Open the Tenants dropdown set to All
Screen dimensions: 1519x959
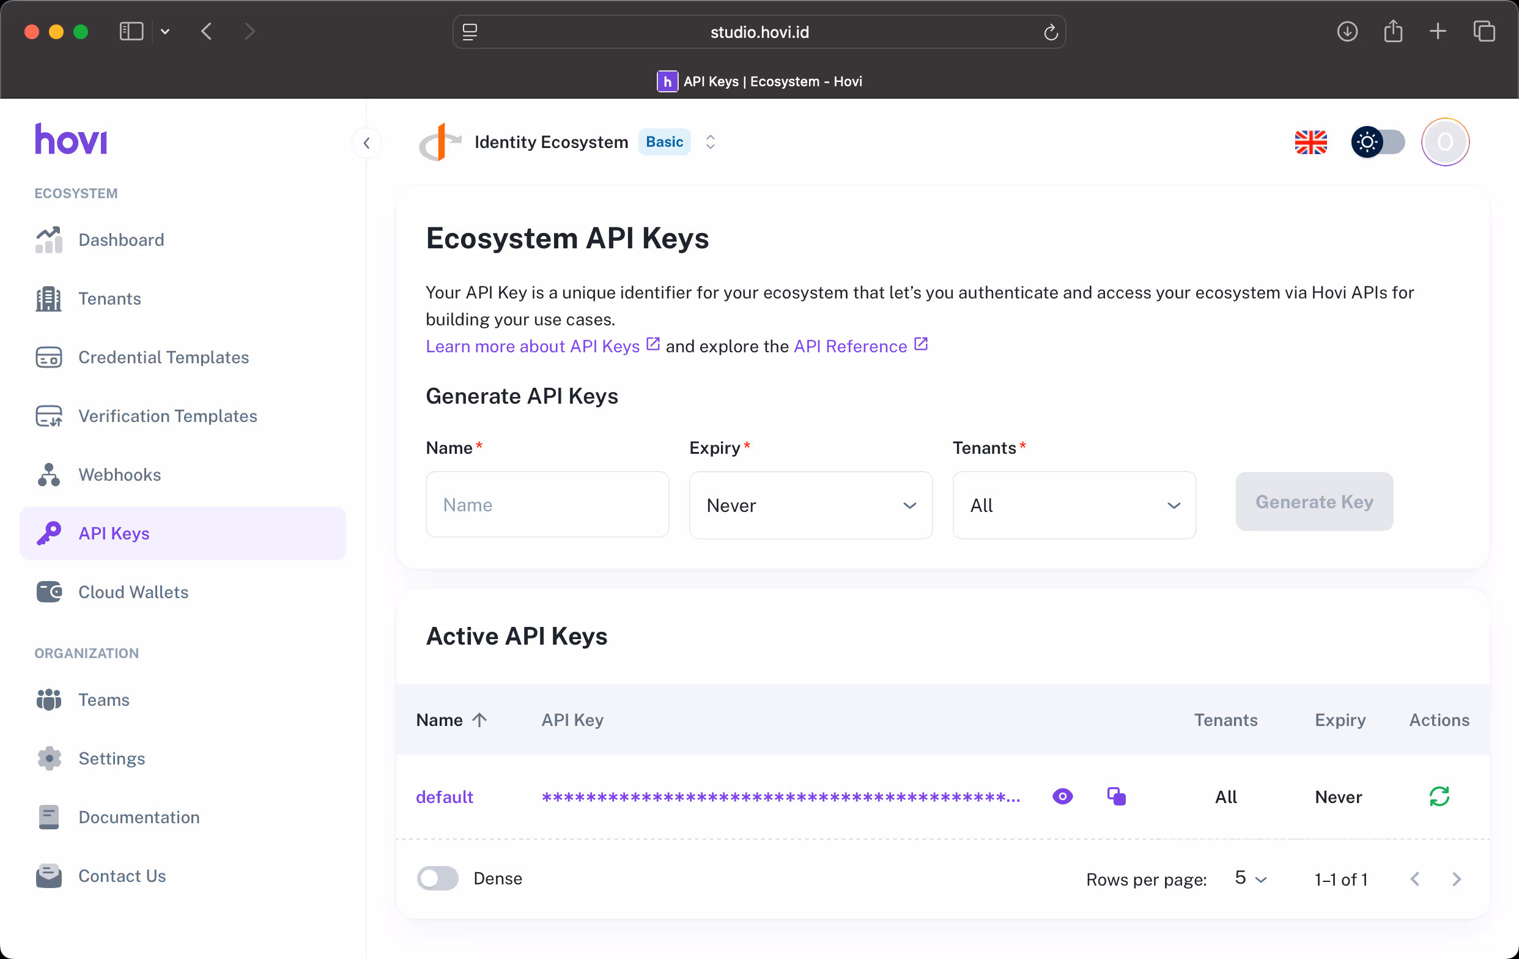1074,505
